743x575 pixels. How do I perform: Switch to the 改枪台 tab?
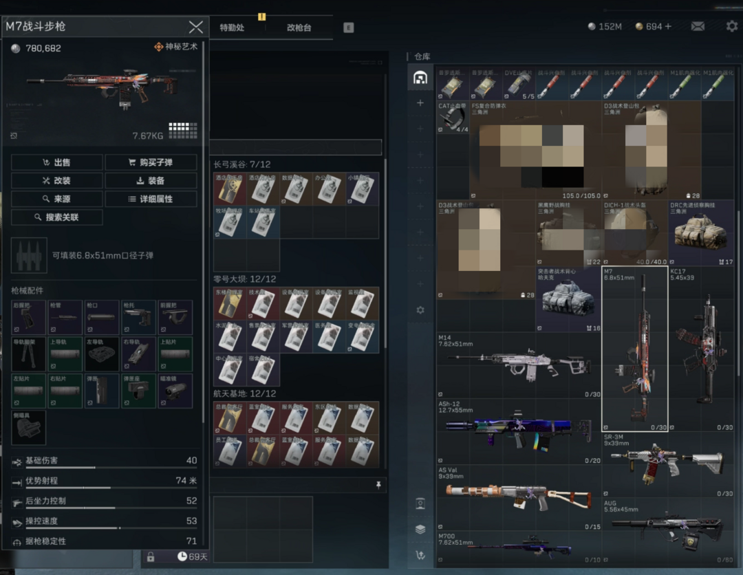tap(299, 28)
